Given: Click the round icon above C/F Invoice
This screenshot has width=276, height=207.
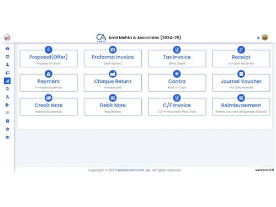Looking at the screenshot, I should pyautogui.click(x=177, y=98).
